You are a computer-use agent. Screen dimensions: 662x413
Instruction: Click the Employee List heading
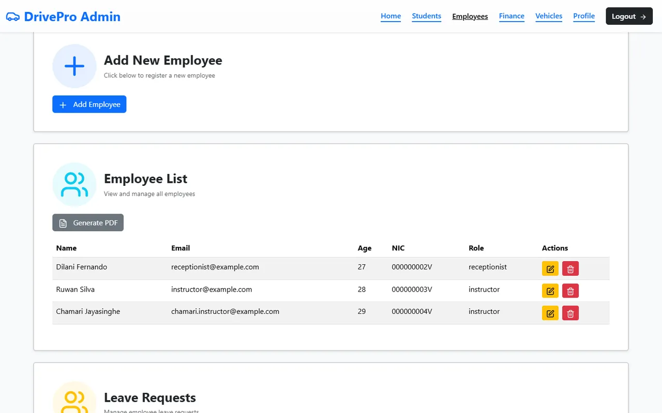click(x=145, y=179)
